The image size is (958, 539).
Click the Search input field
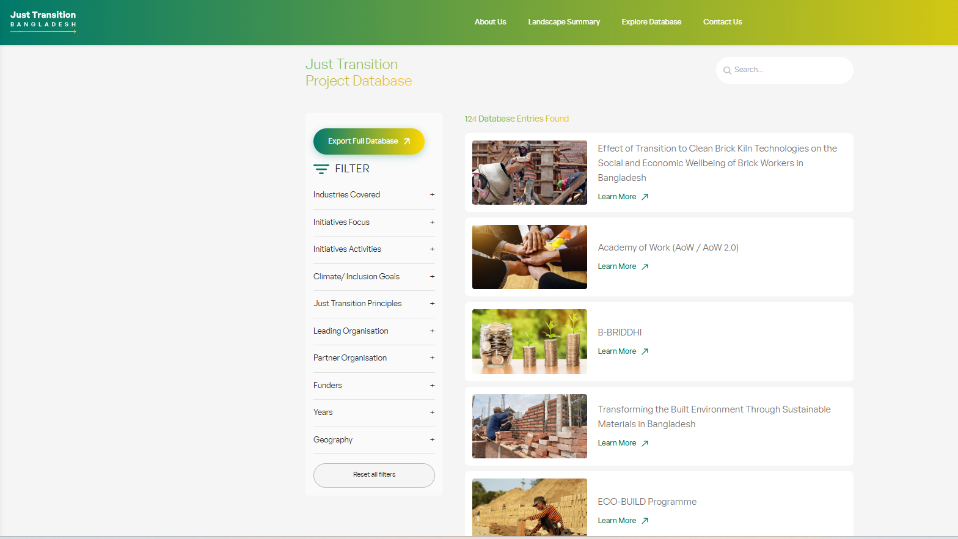pyautogui.click(x=784, y=70)
